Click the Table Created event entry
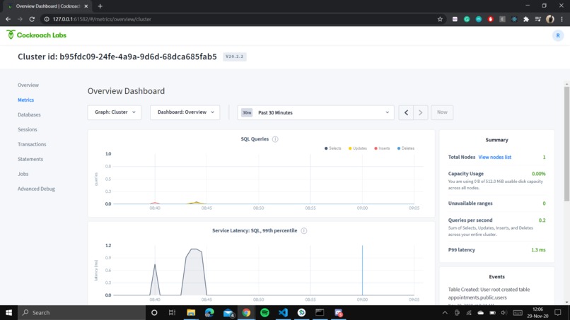570x320 pixels. (489, 293)
